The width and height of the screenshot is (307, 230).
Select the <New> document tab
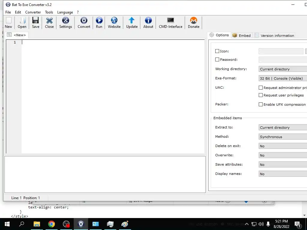tap(17, 35)
